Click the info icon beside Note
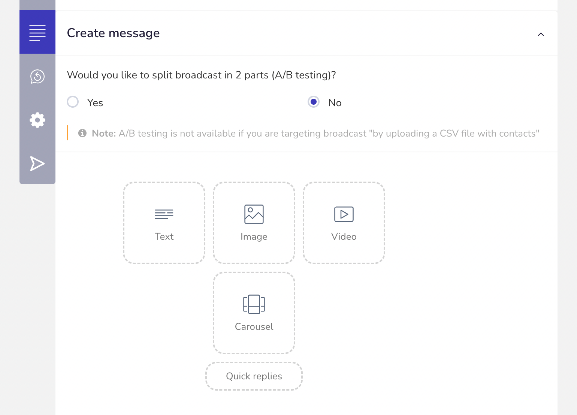Image resolution: width=577 pixels, height=415 pixels. pyautogui.click(x=82, y=133)
